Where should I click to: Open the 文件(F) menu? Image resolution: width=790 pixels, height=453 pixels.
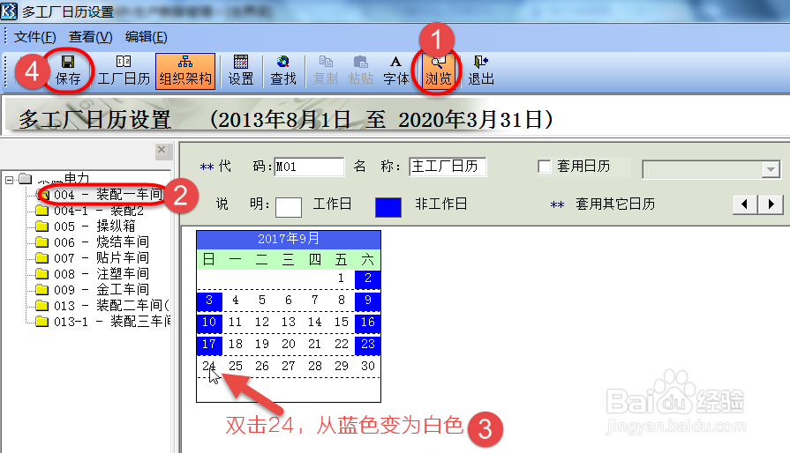tap(34, 37)
